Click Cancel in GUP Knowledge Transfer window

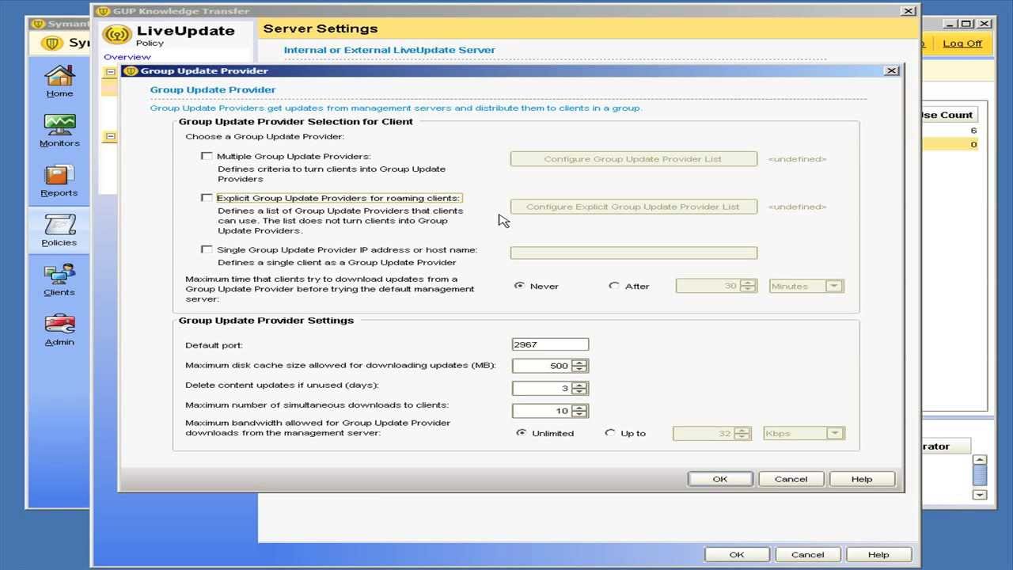807,555
